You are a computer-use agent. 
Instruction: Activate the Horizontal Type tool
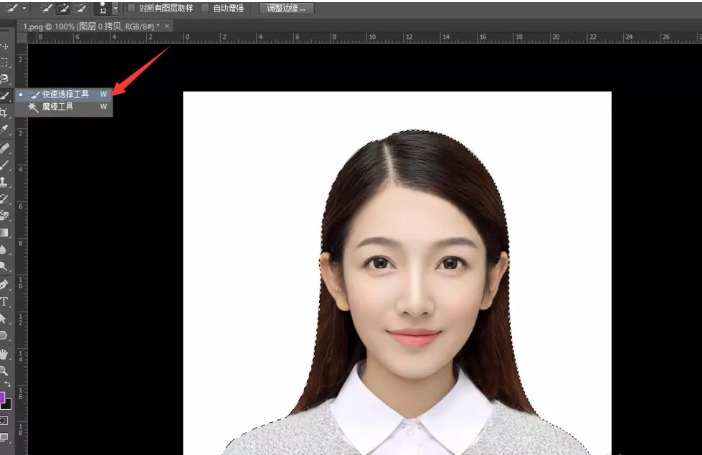5,302
